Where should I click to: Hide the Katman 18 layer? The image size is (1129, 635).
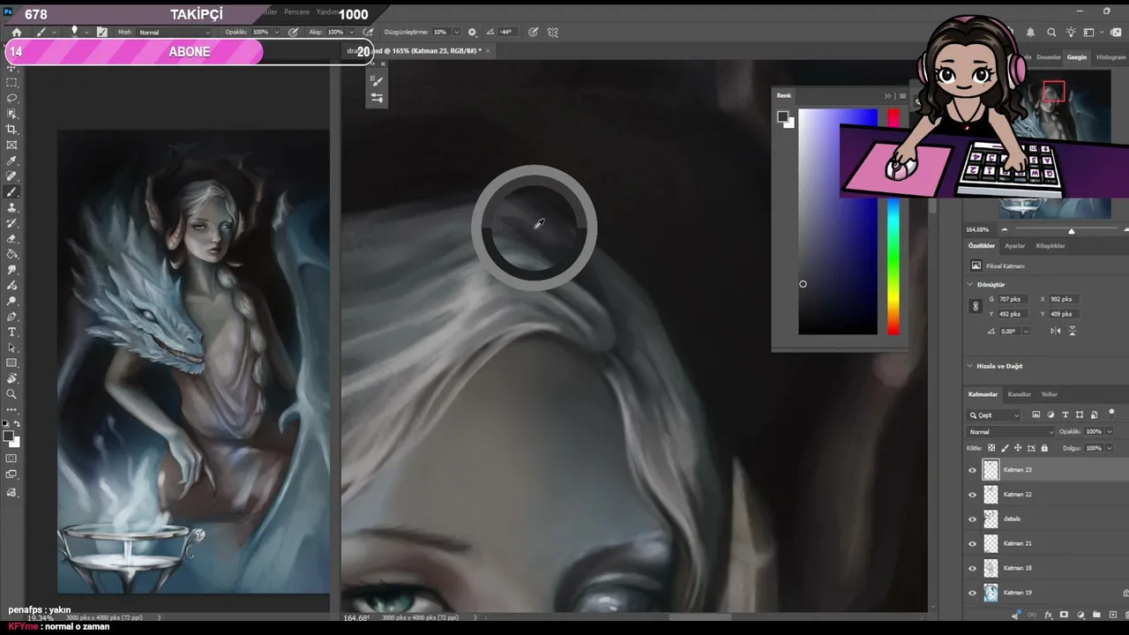pos(973,569)
